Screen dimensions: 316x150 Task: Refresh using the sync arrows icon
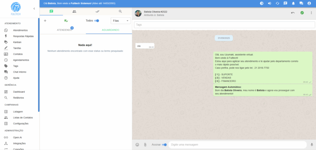point(277,3)
